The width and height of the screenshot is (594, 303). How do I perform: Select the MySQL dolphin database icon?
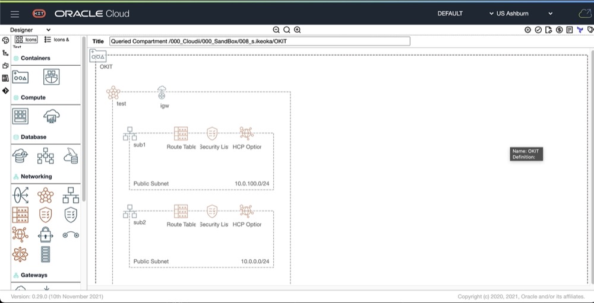pos(71,156)
